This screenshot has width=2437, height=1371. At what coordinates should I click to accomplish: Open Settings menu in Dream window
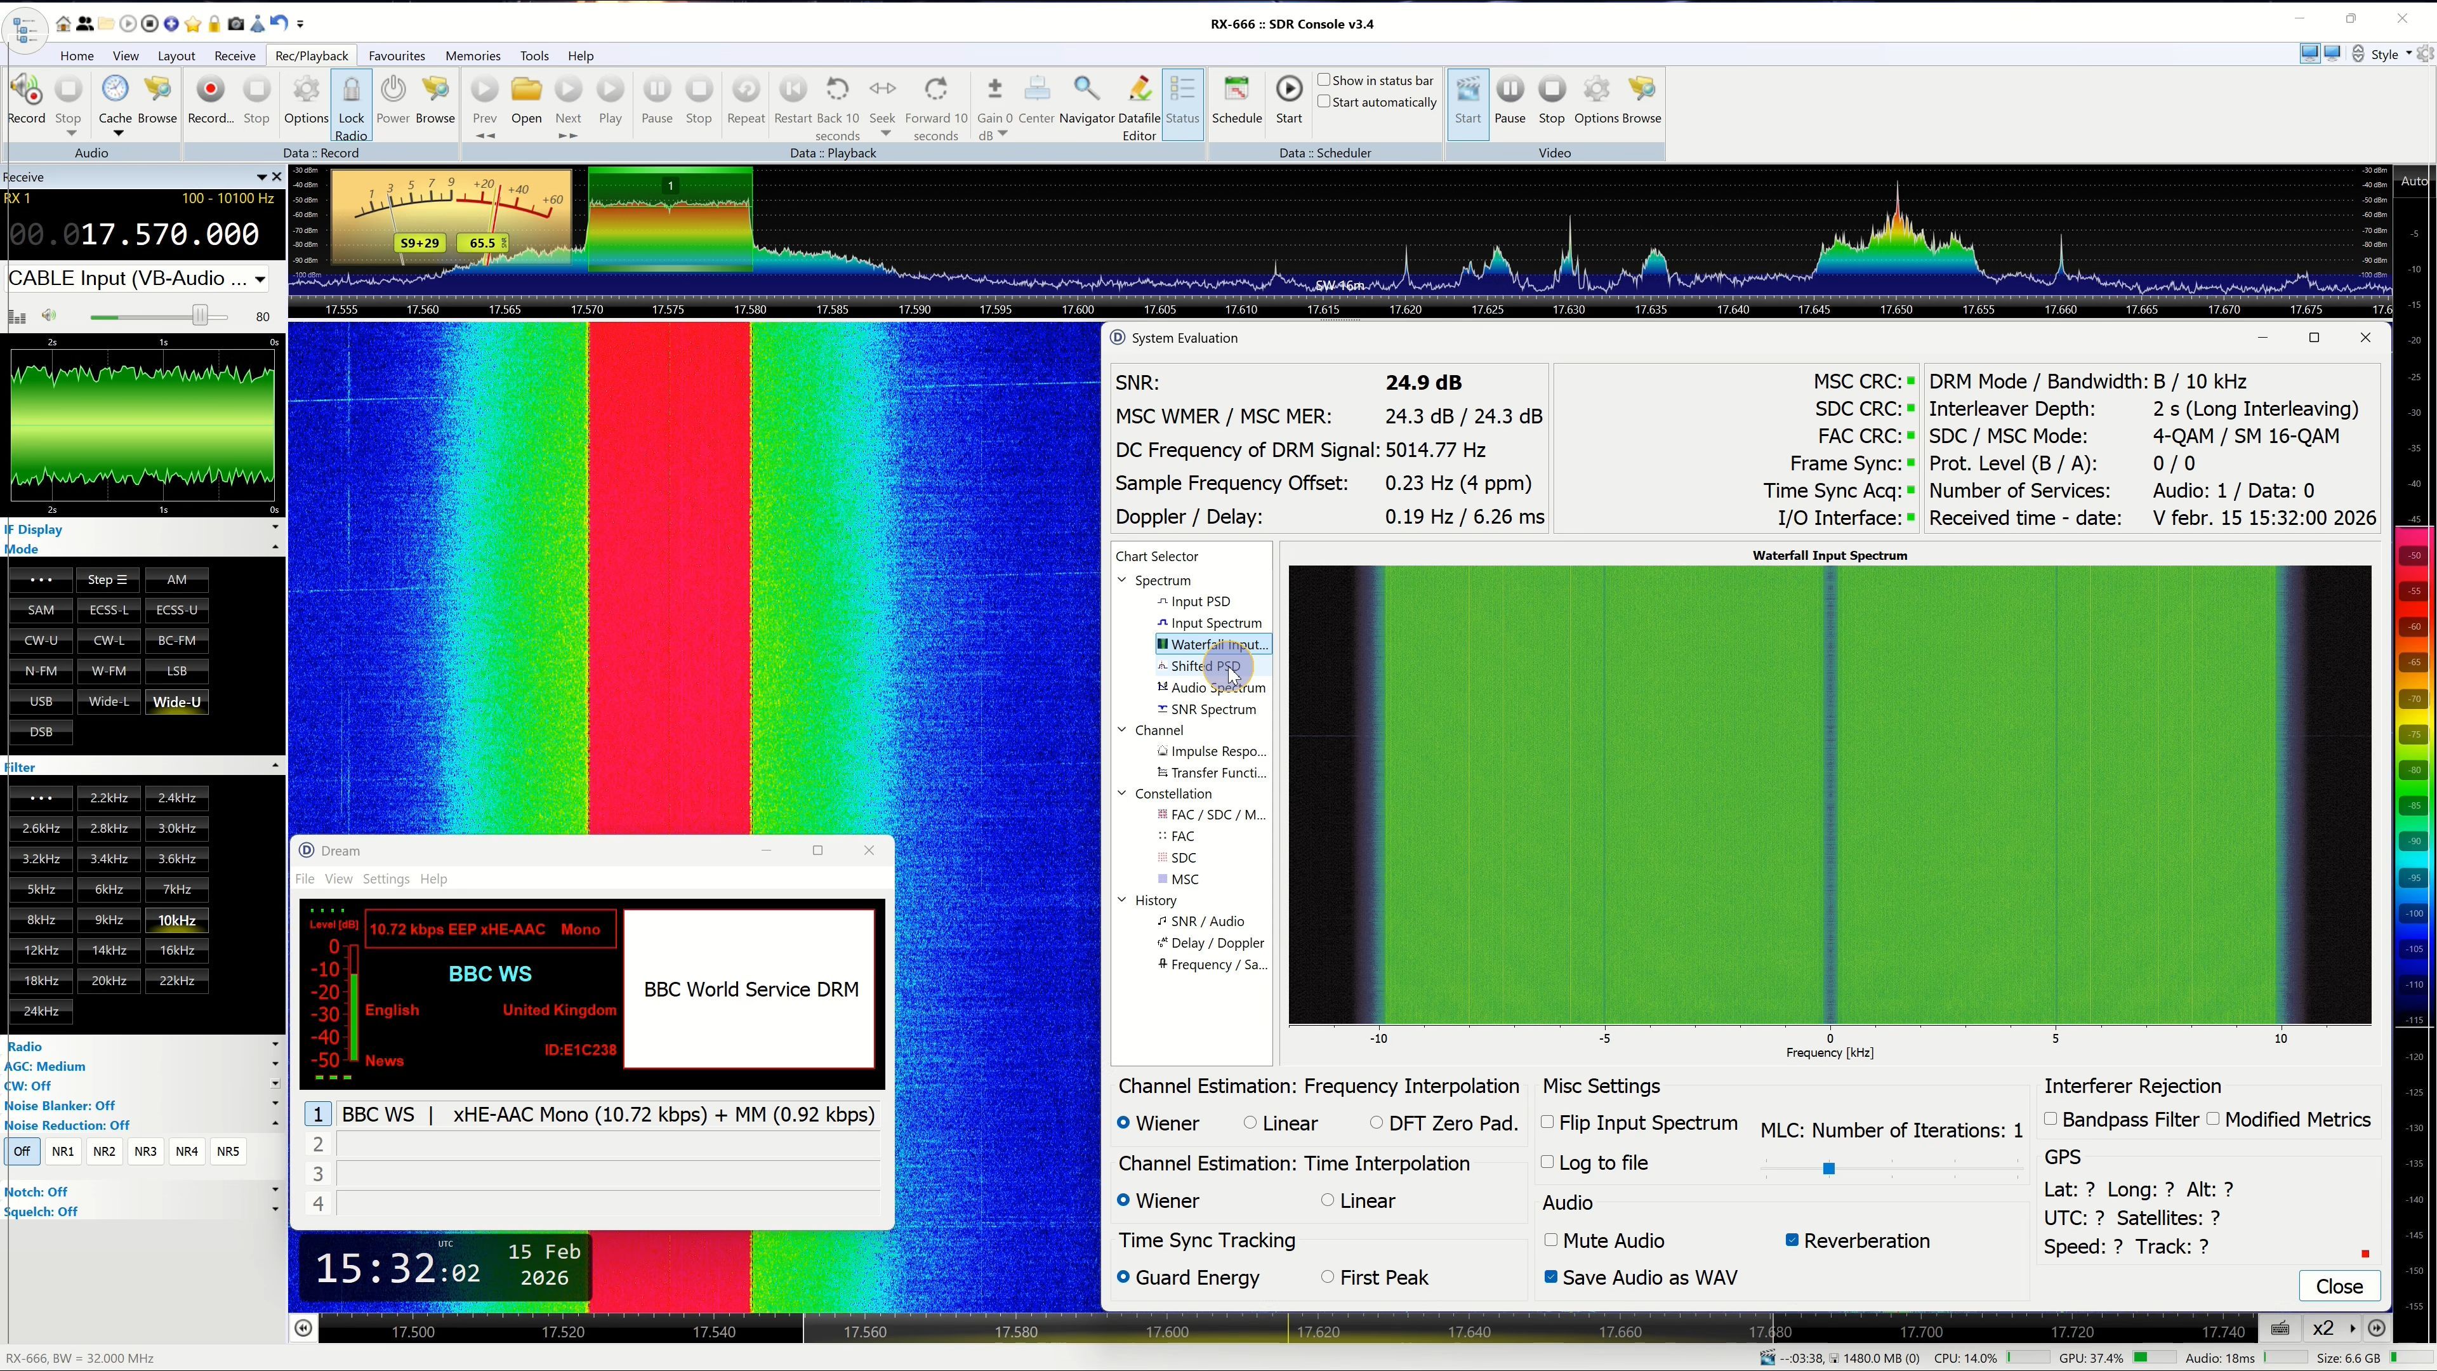coord(386,879)
